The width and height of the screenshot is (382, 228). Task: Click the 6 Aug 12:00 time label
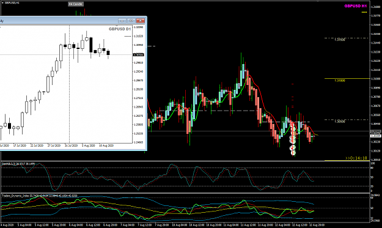(x=94, y=225)
